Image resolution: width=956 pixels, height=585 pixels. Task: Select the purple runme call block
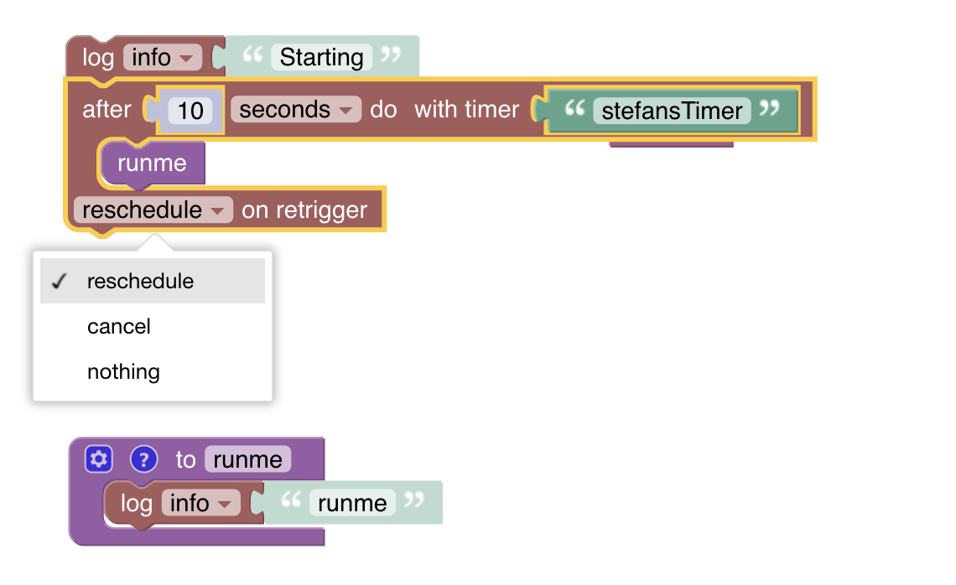click(x=150, y=163)
